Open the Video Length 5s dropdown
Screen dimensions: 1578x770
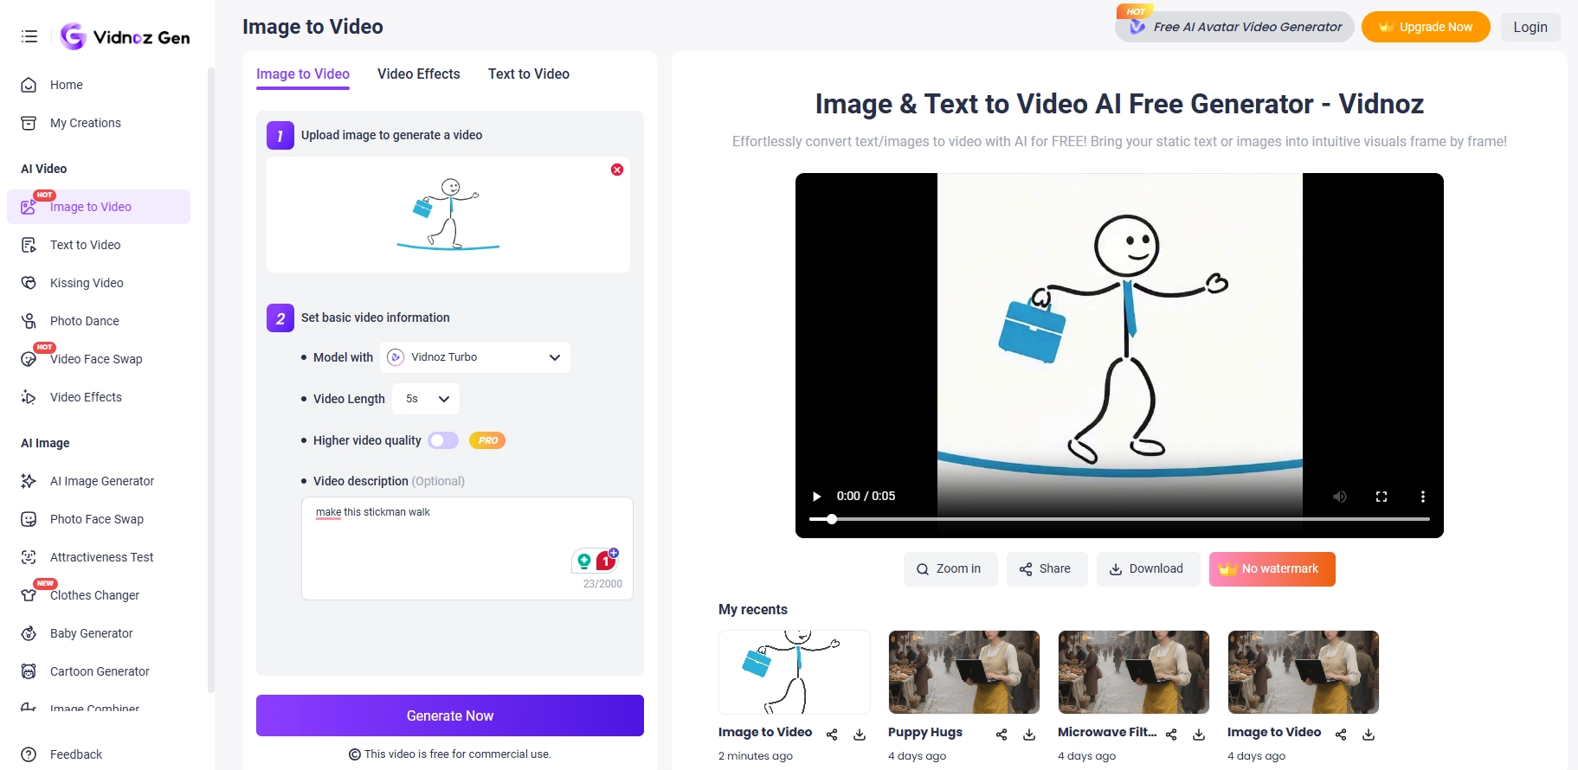(x=426, y=399)
